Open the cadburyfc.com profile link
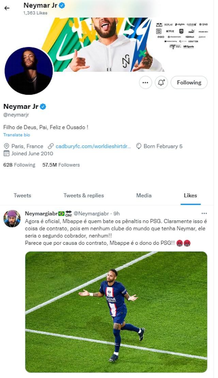Image resolution: width=218 pixels, height=378 pixels. pos(93,146)
